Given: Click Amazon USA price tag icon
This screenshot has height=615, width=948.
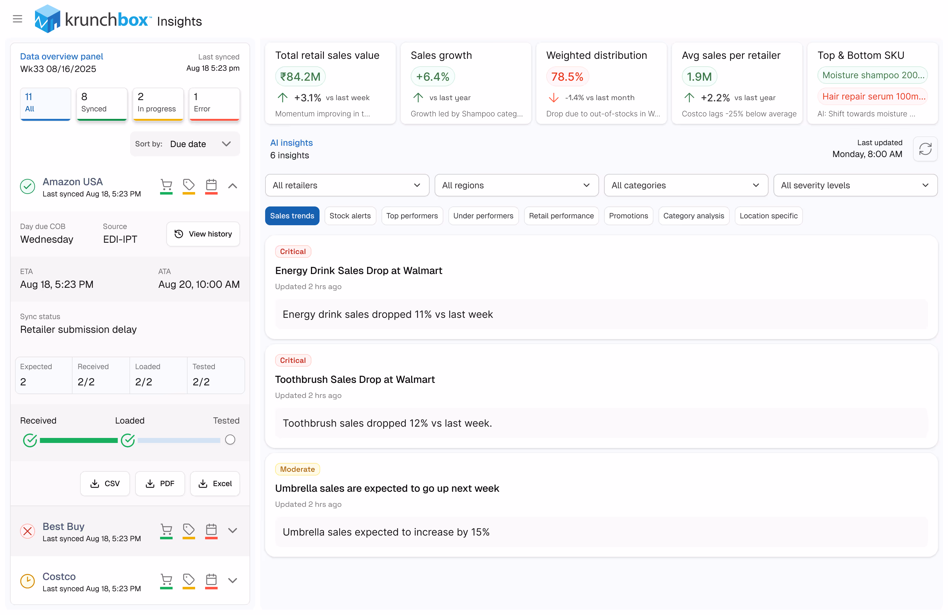Looking at the screenshot, I should pos(189,185).
